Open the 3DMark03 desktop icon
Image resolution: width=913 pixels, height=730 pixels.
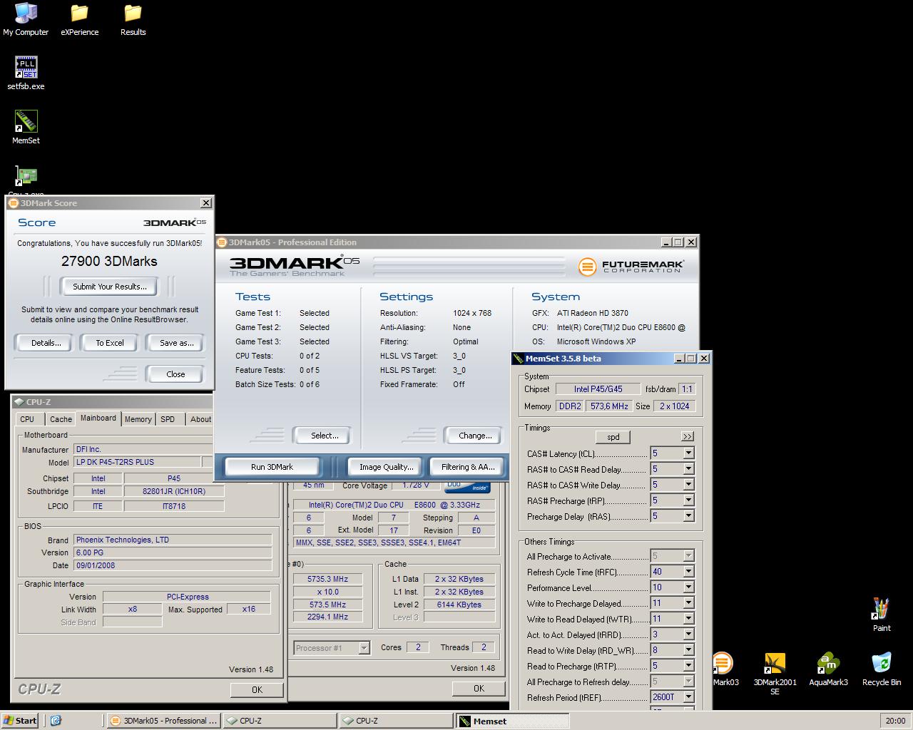724,669
